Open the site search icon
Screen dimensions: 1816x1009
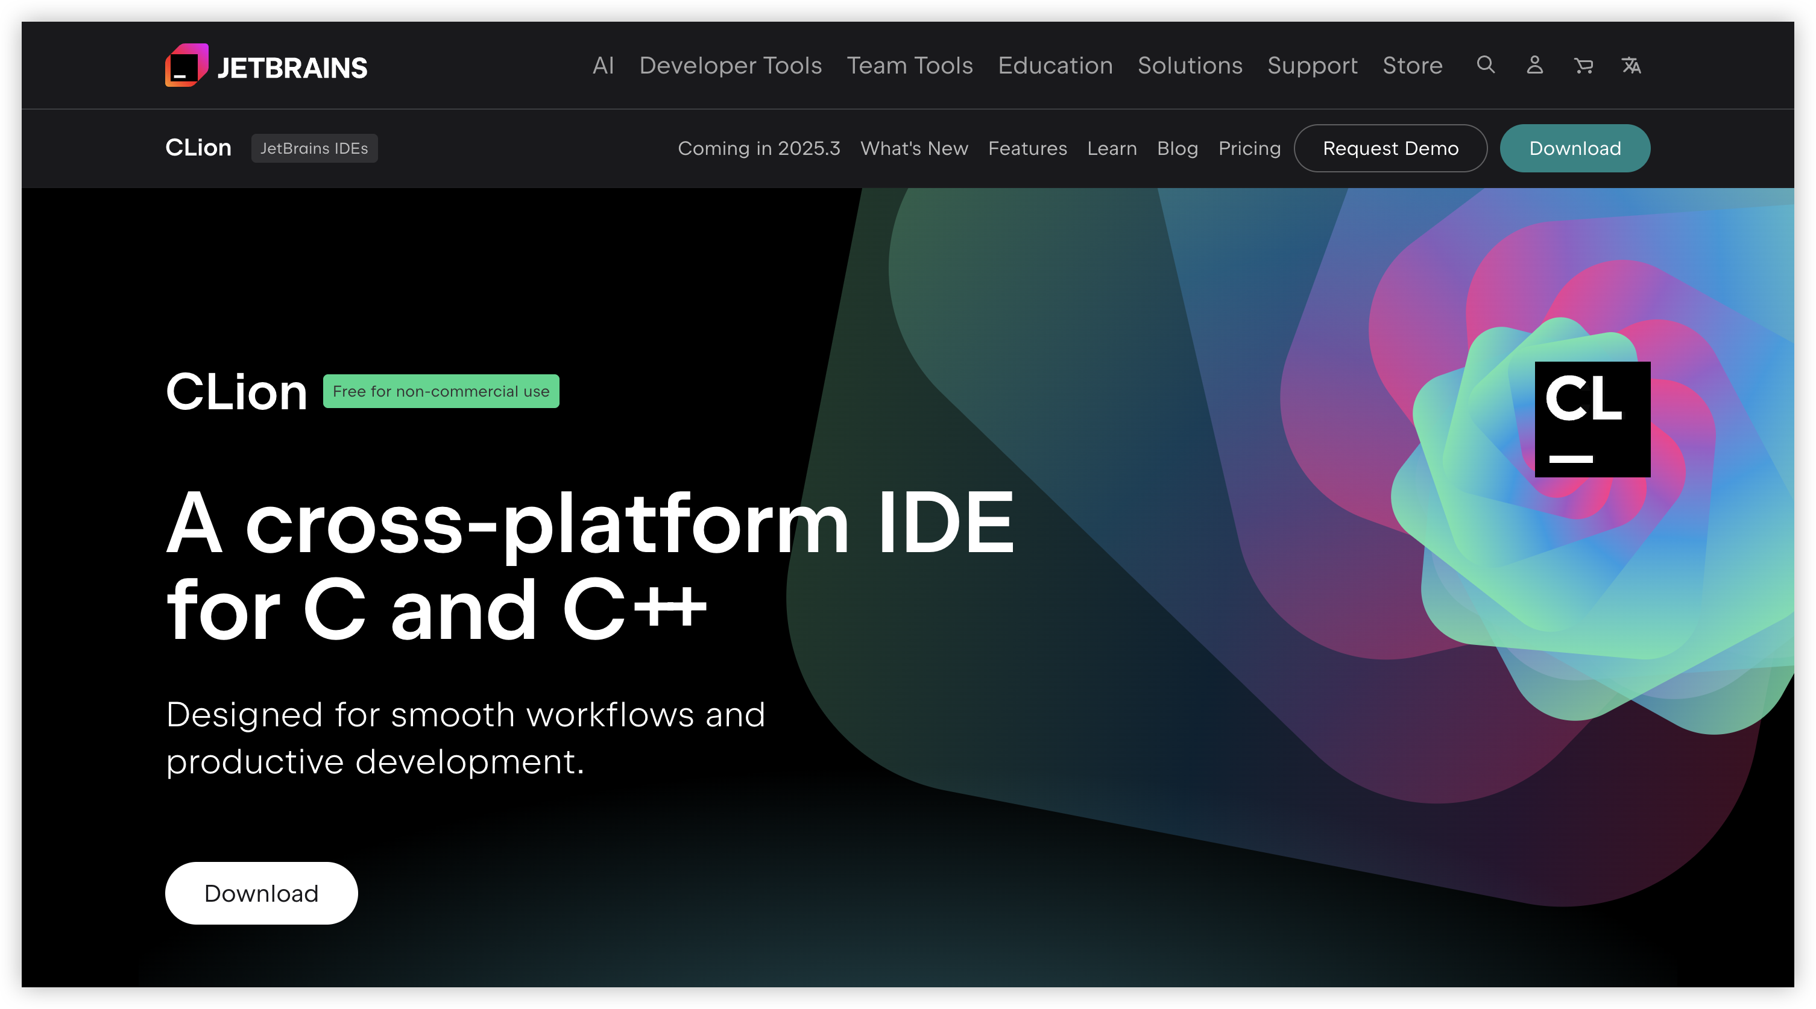(1486, 65)
